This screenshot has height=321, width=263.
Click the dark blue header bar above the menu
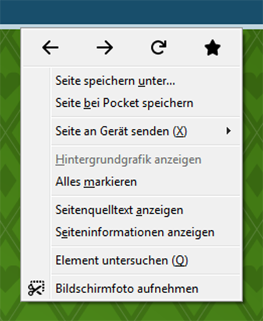(x=131, y=12)
